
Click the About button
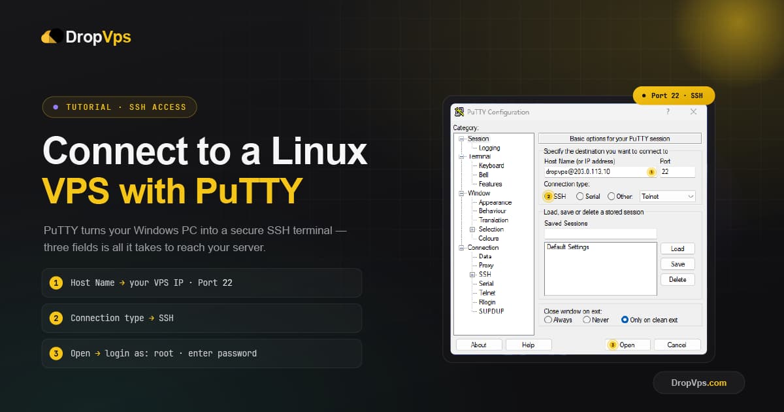479,345
